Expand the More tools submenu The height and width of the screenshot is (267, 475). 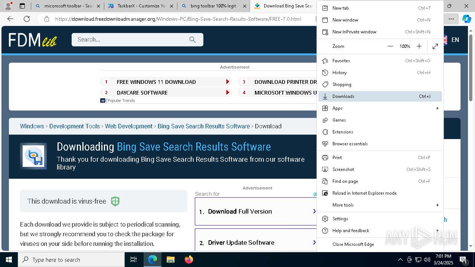click(x=380, y=205)
